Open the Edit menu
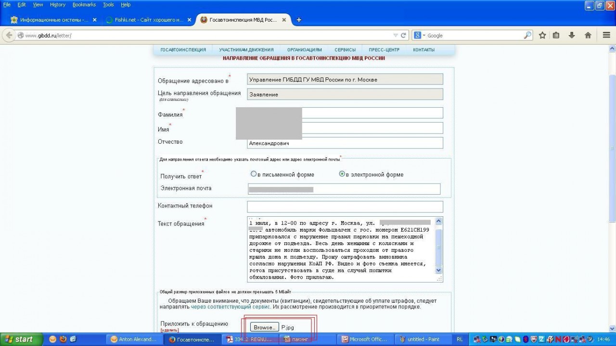 click(22, 4)
